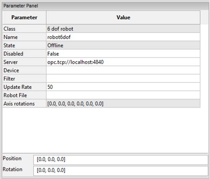Click the 'Position' label

tap(12, 159)
